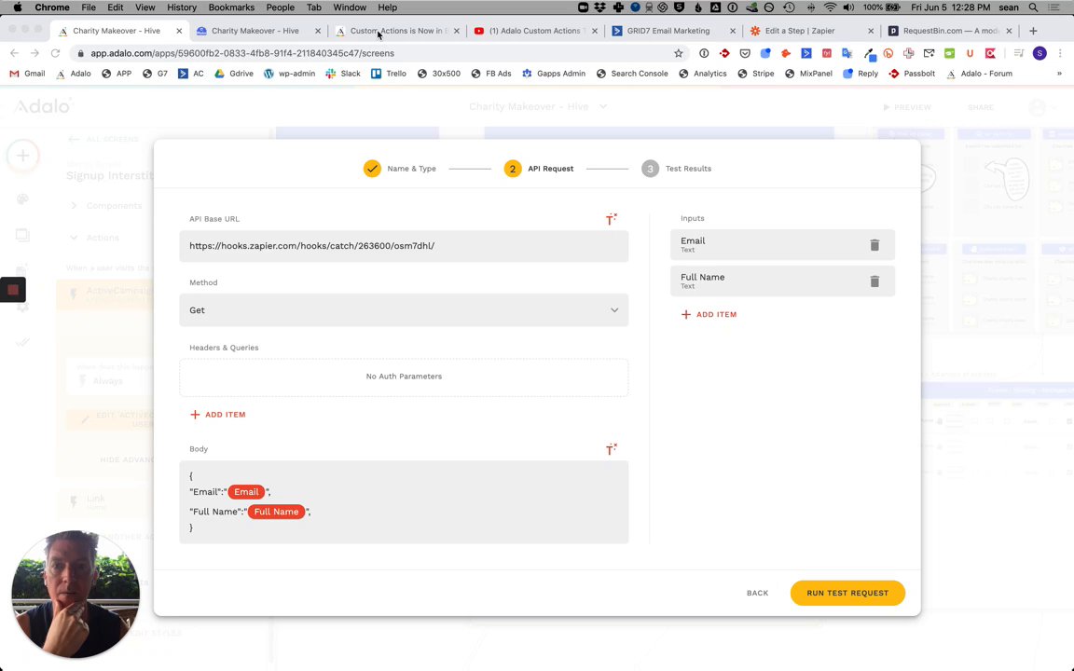Open the Stripe bookmark
The width and height of the screenshot is (1074, 671).
pyautogui.click(x=755, y=74)
